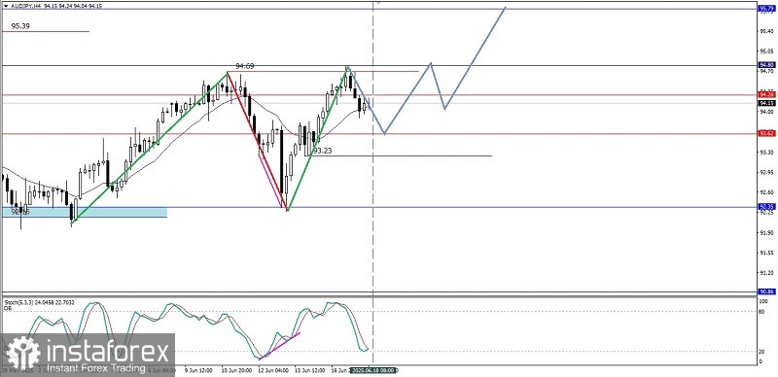Image resolution: width=778 pixels, height=377 pixels.
Task: Click the blue 92.35 price tag
Action: [766, 207]
